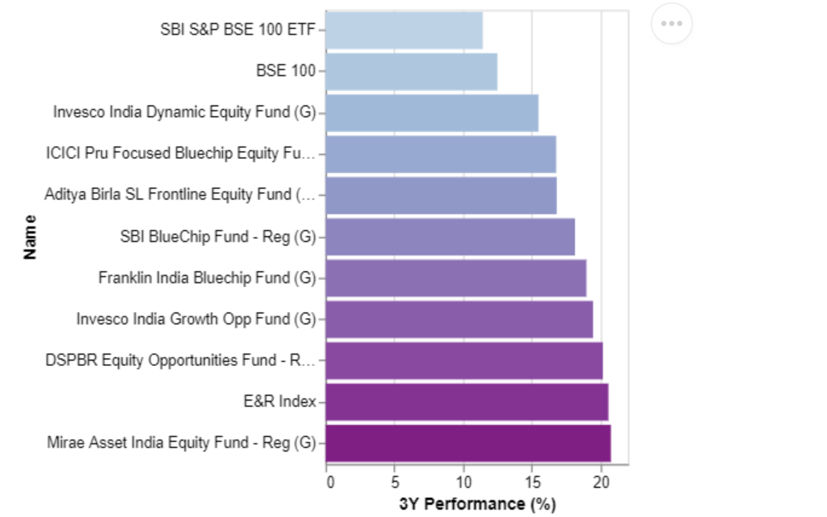827x517 pixels.
Task: Select the BSE 100 bar
Action: coord(411,71)
